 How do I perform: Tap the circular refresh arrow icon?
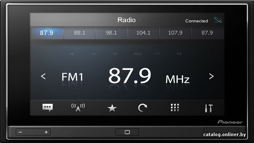(142, 108)
